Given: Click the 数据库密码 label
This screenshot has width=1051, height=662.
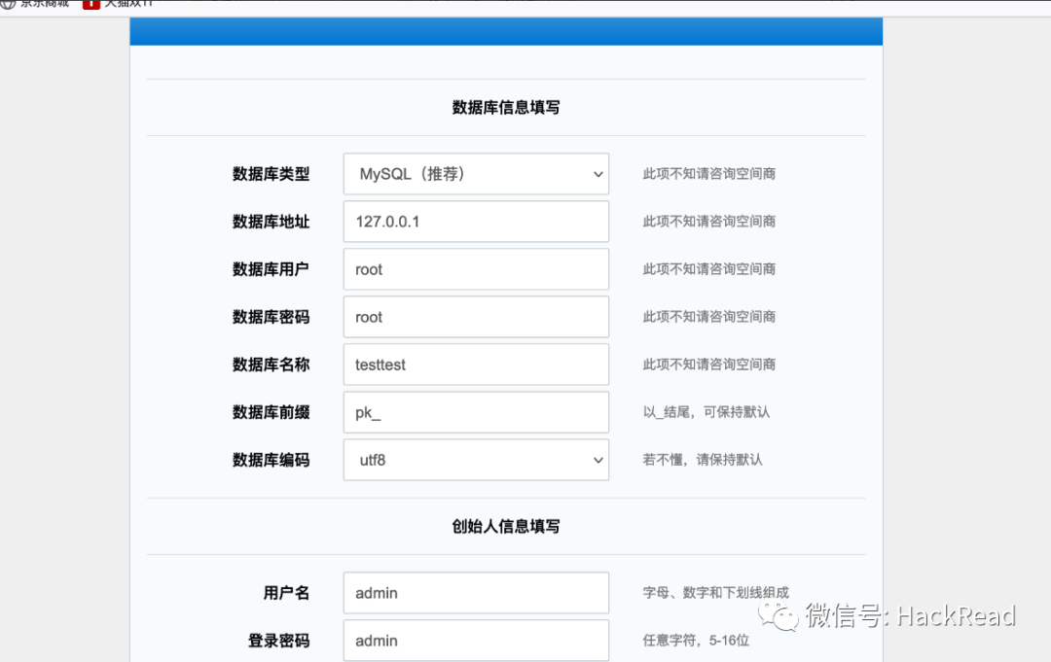Looking at the screenshot, I should click(271, 317).
